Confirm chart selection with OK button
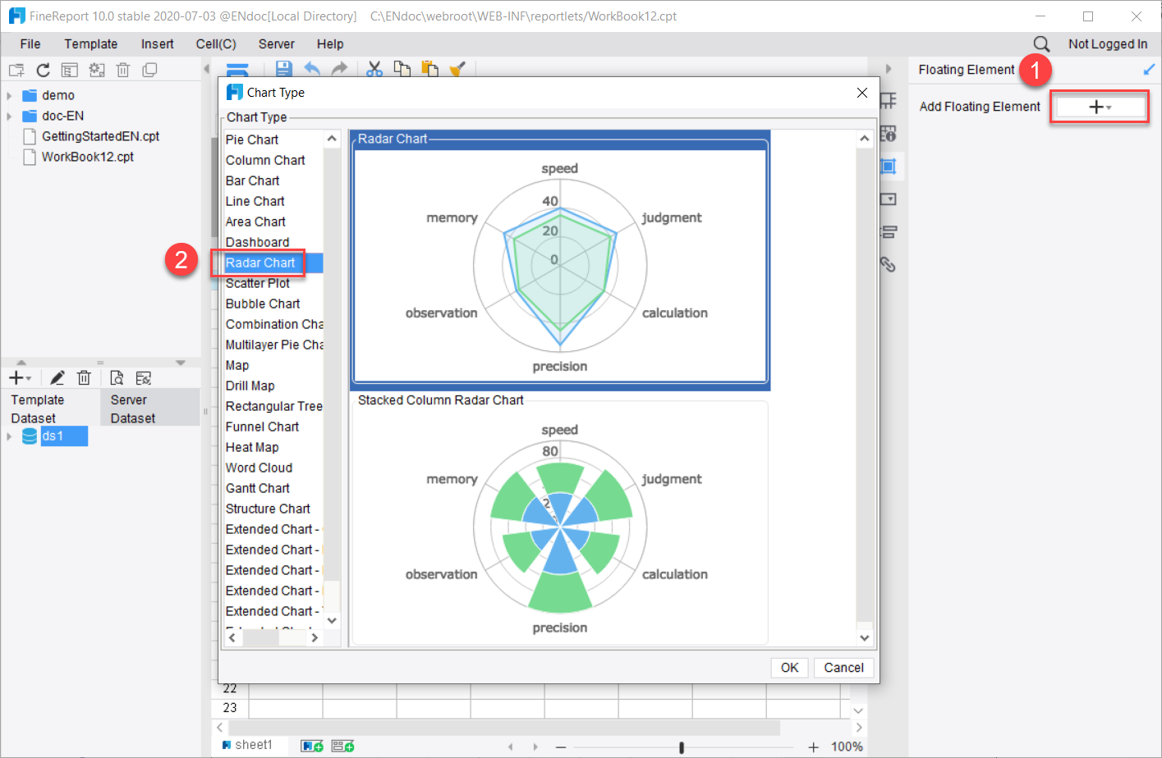Image resolution: width=1162 pixels, height=758 pixels. click(x=788, y=667)
